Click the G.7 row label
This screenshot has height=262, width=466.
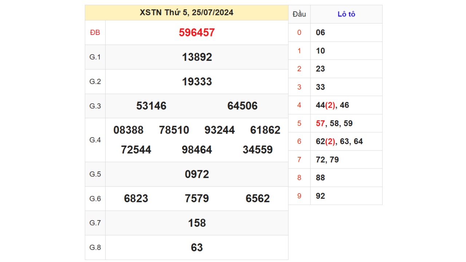coord(95,223)
